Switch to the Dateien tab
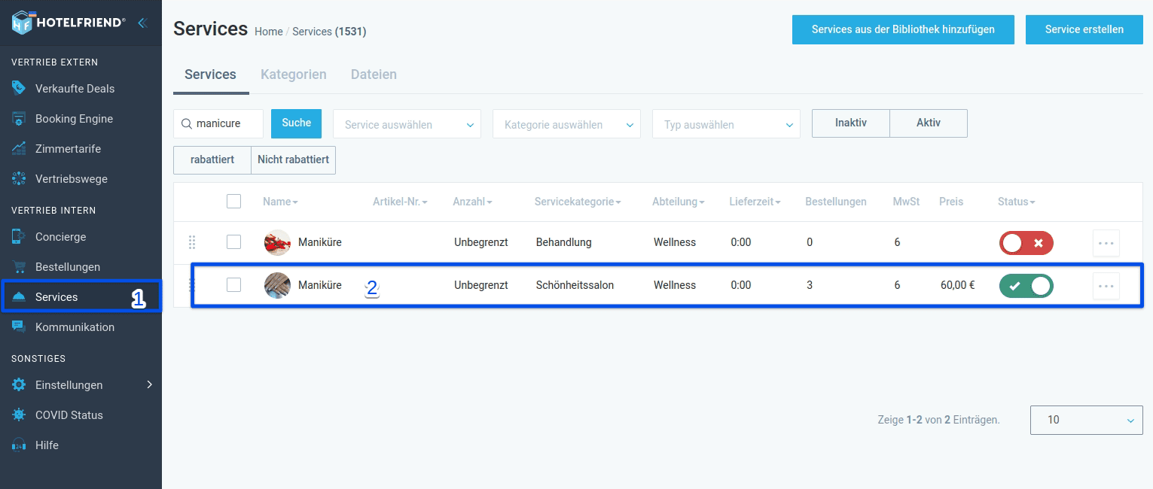This screenshot has width=1153, height=489. point(374,74)
